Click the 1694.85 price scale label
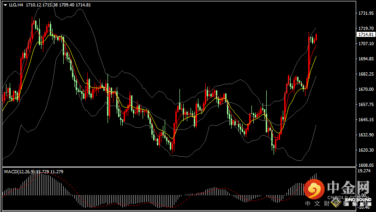 point(366,59)
